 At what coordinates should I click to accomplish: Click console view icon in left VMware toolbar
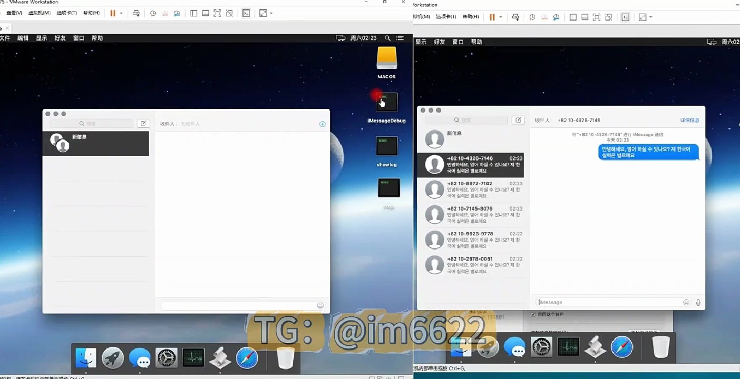246,13
